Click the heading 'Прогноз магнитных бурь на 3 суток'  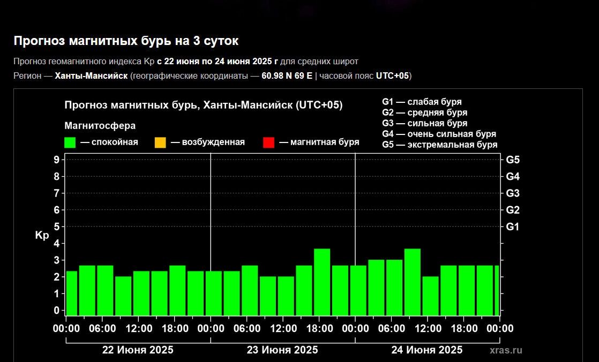point(126,41)
